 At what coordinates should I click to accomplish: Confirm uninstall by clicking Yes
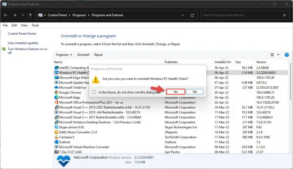click(175, 92)
